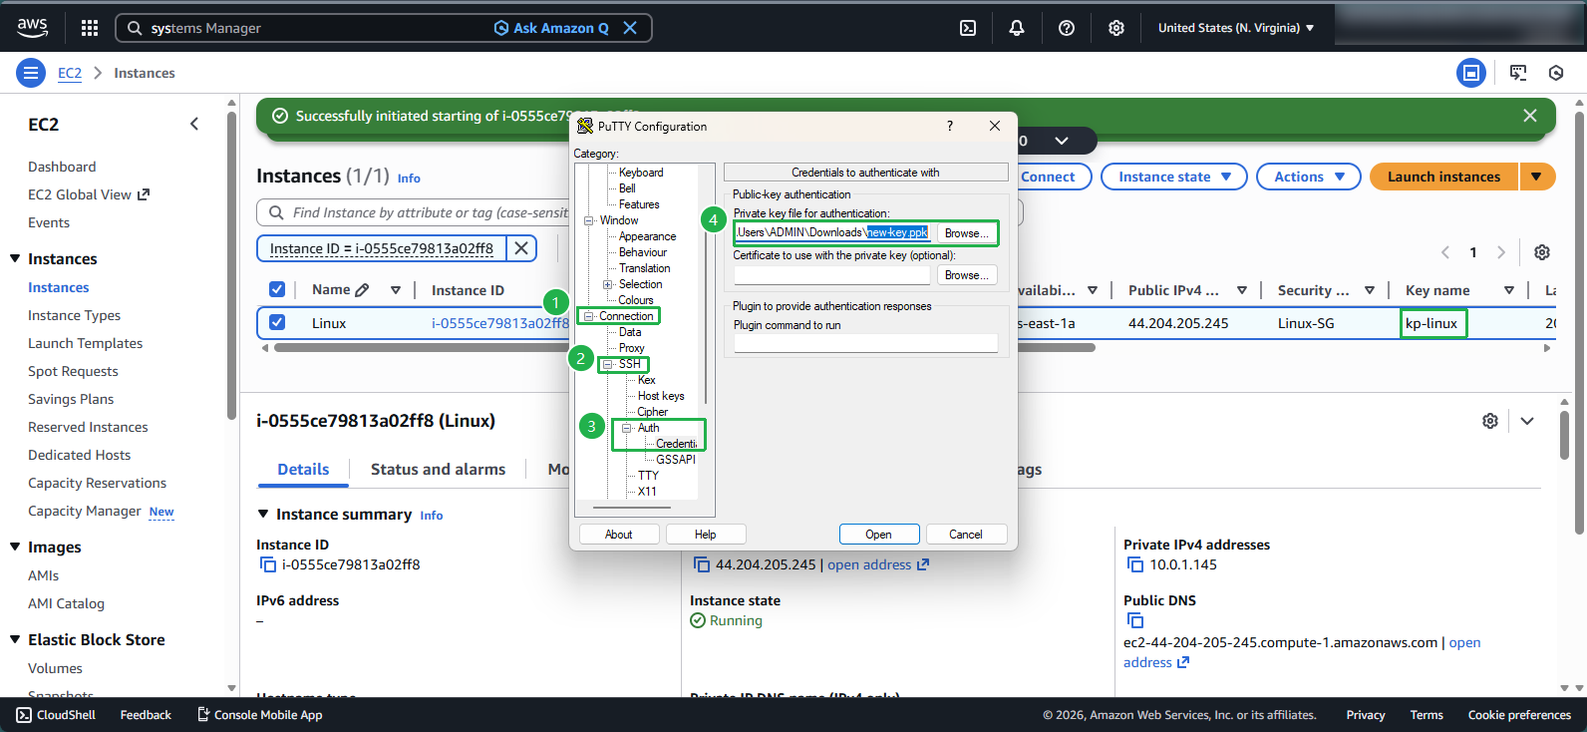This screenshot has width=1587, height=732.
Task: Collapse the Elastic Block Store section
Action: pos(15,639)
